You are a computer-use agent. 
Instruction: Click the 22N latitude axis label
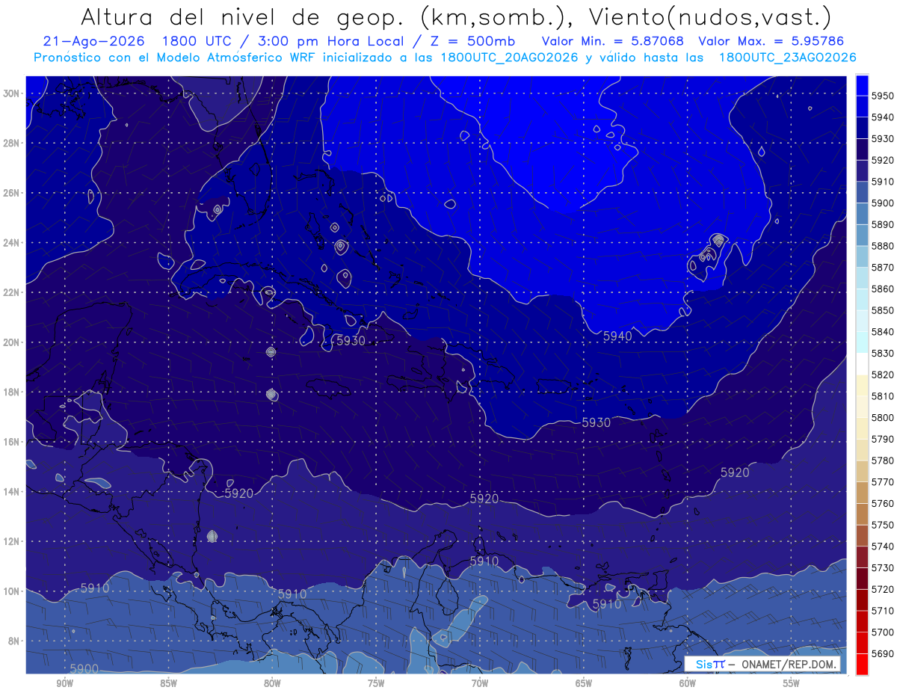[12, 292]
